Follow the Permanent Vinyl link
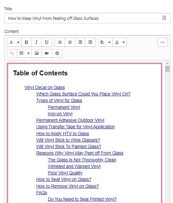173x203 pixels. pos(64,107)
